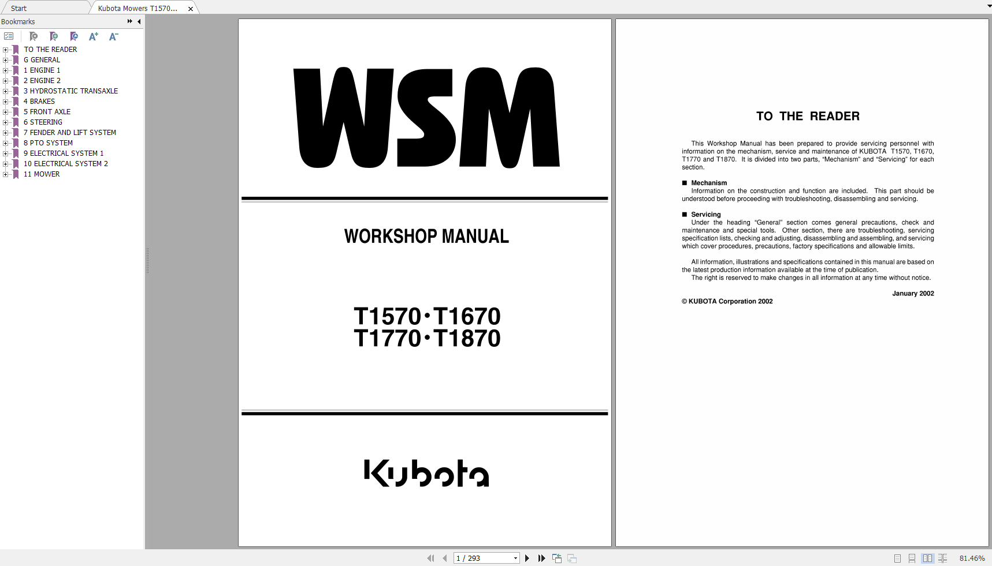Go to the next page

[x=527, y=558]
